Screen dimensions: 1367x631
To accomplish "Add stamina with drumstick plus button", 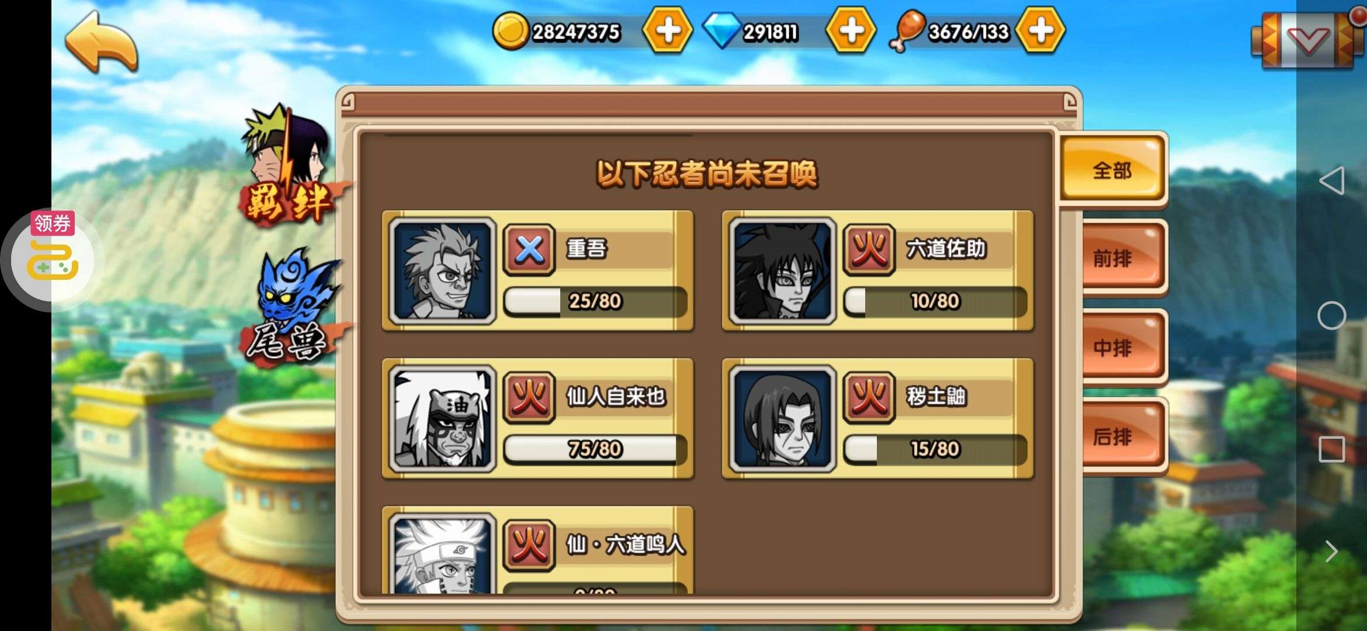I will [x=1040, y=30].
